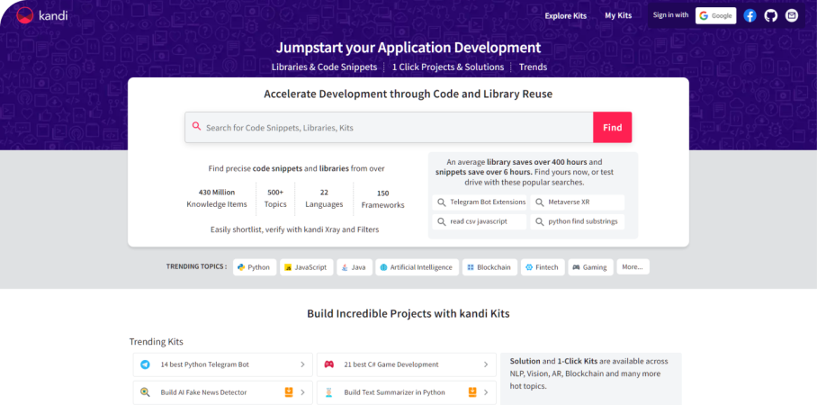Image resolution: width=817 pixels, height=405 pixels.
Task: Open the 14 best Python Telegram Bot kit
Action: pyautogui.click(x=223, y=364)
